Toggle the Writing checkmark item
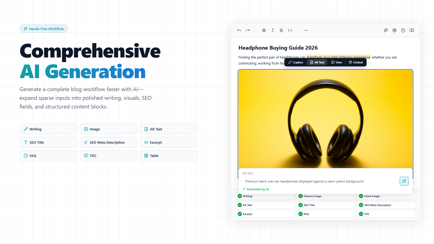Viewport: 434px width, 244px height. 240,196
